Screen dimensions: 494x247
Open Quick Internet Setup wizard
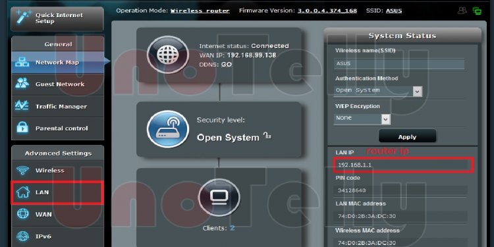pos(57,18)
